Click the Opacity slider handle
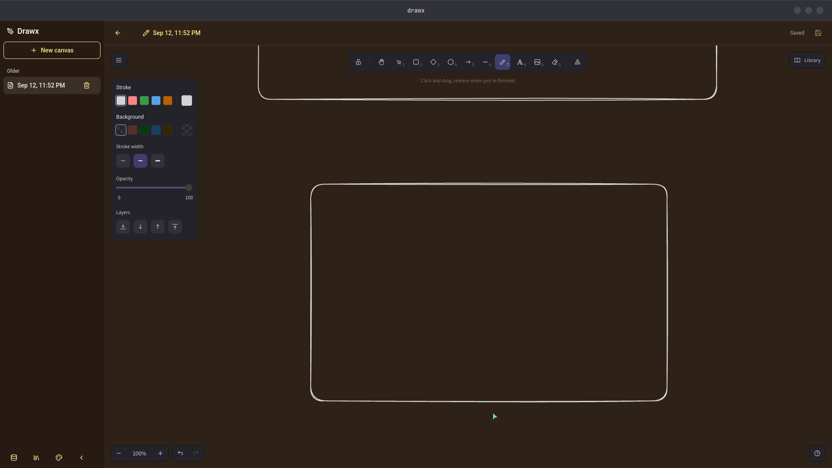This screenshot has width=832, height=468. [189, 188]
